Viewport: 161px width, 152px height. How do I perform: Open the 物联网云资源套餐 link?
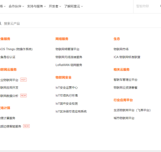coord(125,87)
